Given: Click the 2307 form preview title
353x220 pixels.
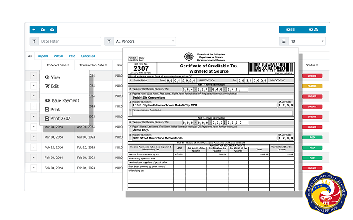Looking at the screenshot, I should (209, 69).
